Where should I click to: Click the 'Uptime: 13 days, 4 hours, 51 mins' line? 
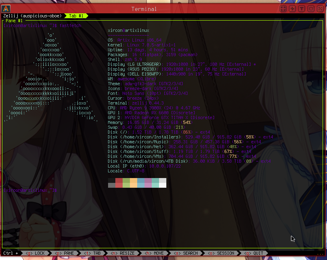coord(148,50)
